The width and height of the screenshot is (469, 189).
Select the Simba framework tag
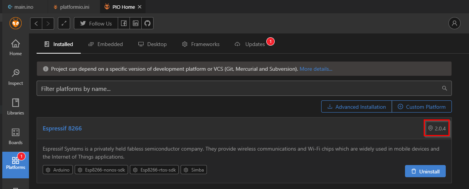[x=194, y=170]
